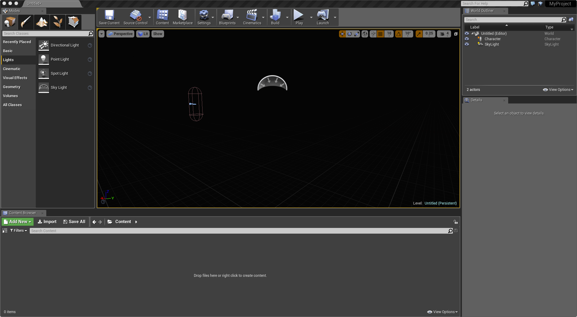Maximize or restore the viewport
The image size is (577, 317).
coord(456,34)
